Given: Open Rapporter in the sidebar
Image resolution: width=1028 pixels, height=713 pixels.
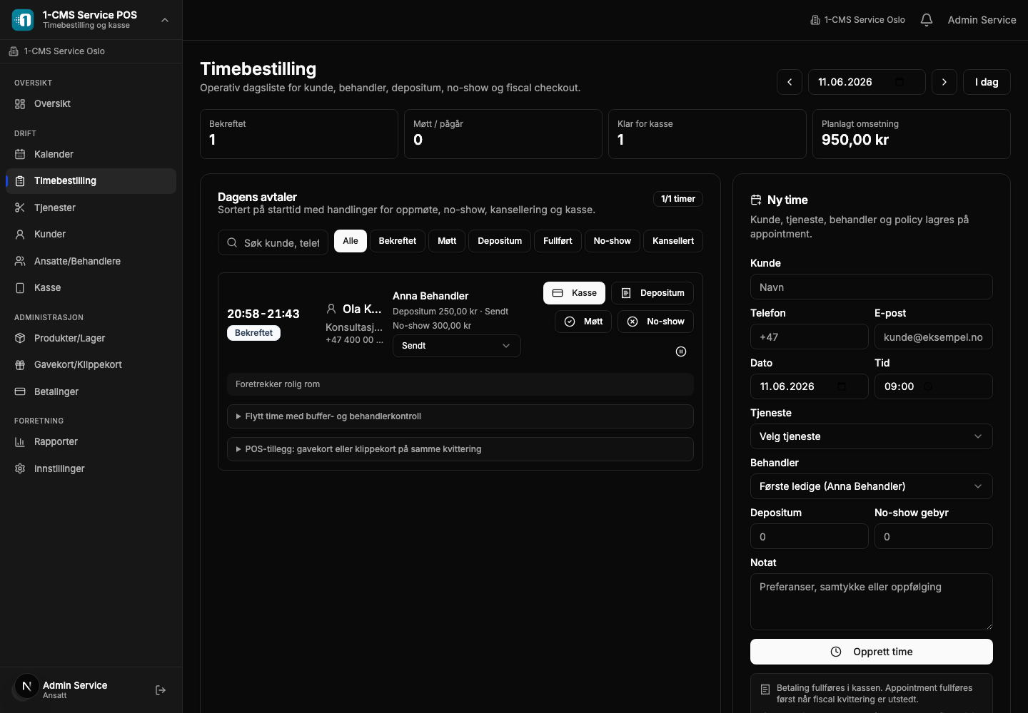Looking at the screenshot, I should (x=91, y=442).
